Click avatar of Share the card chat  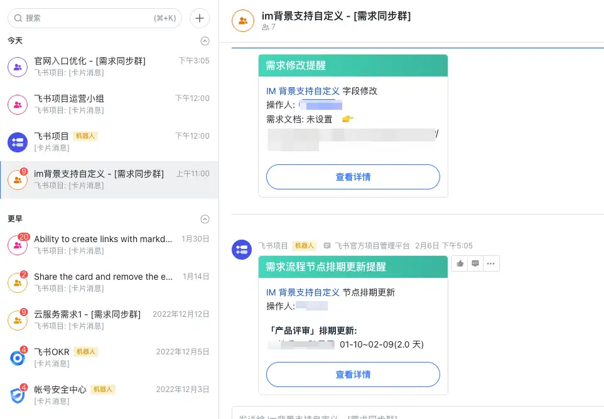(18, 283)
